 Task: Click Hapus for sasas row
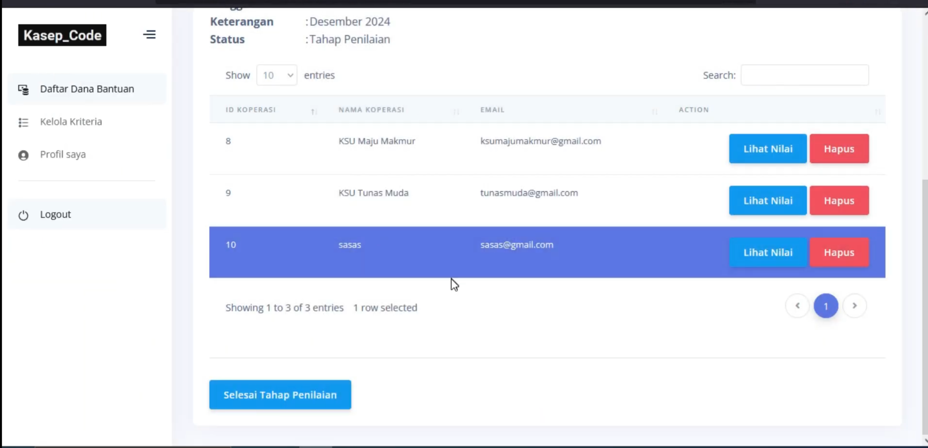pos(839,252)
